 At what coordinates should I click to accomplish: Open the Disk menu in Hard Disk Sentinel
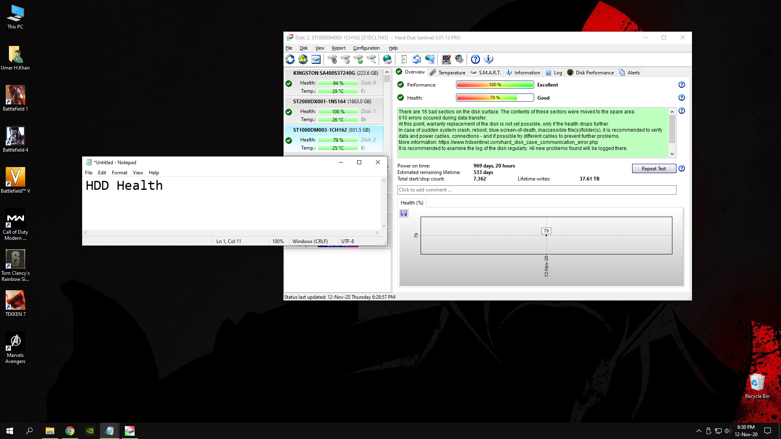coord(304,48)
